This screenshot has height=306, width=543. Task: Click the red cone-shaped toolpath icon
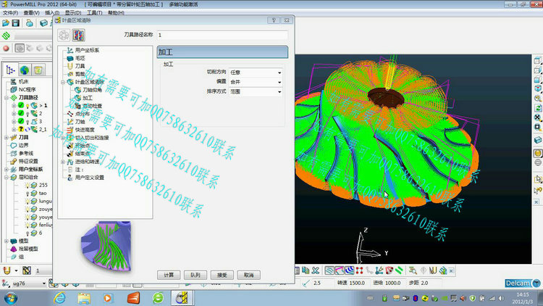click(390, 270)
